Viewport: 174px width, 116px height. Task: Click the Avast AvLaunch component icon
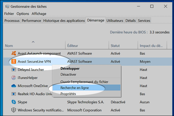(13, 54)
